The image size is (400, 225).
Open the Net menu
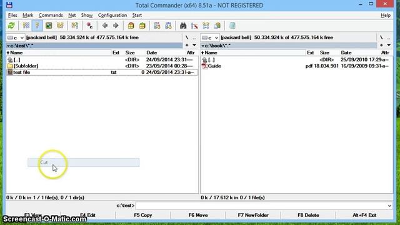click(x=72, y=15)
